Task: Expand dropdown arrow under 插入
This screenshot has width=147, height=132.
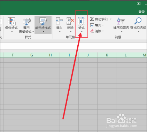Action: click(60, 32)
